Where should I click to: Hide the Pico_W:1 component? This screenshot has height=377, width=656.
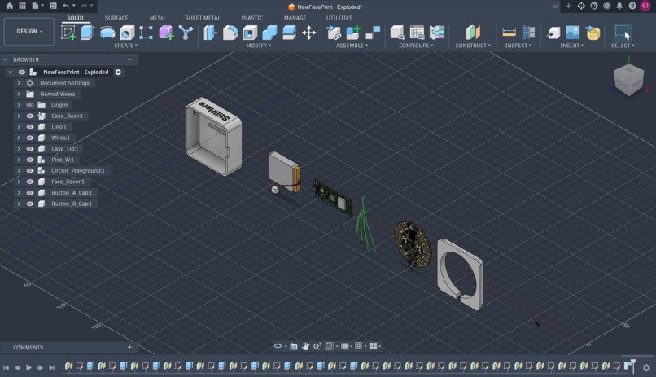(x=30, y=160)
